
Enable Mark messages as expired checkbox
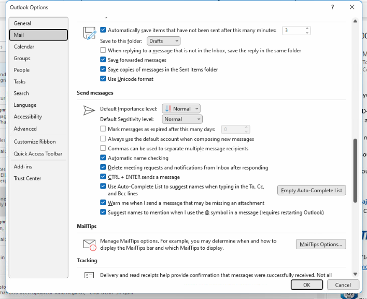103,129
